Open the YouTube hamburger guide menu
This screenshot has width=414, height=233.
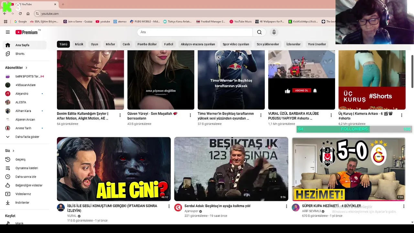tap(8, 32)
